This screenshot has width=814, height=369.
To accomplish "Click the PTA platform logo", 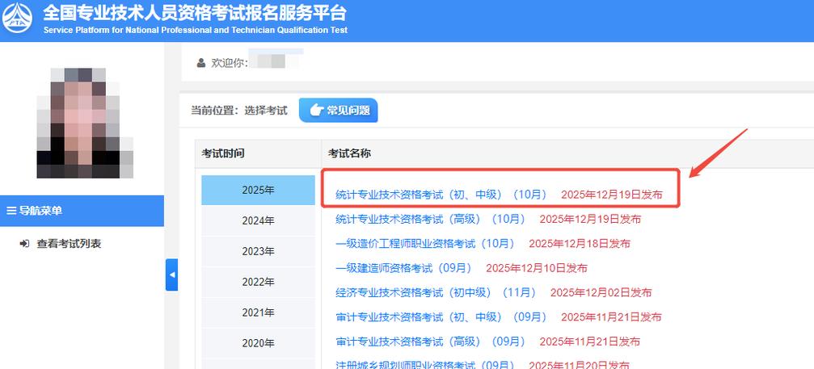I will coord(17,18).
